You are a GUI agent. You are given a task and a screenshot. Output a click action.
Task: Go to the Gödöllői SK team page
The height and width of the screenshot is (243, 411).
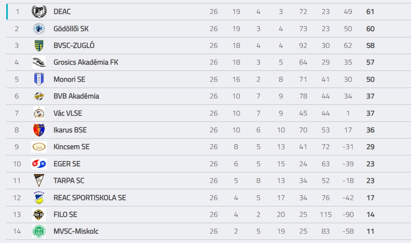71,28
